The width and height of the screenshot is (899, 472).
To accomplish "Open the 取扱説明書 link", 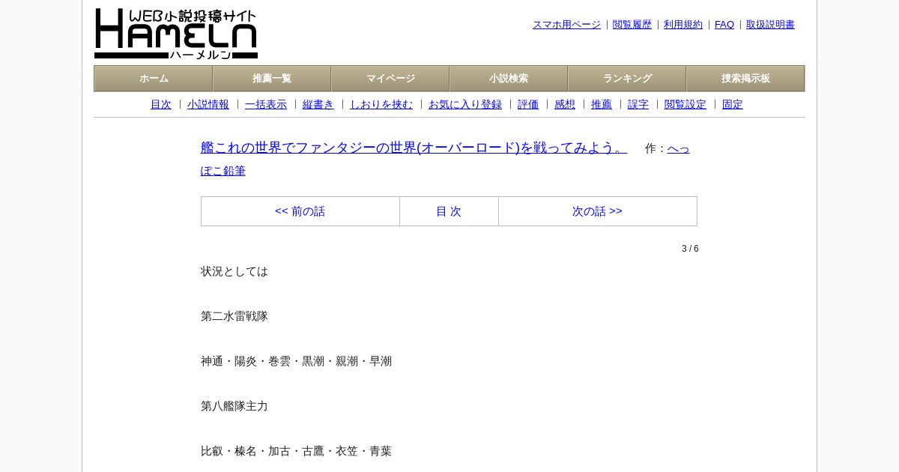I will [770, 25].
